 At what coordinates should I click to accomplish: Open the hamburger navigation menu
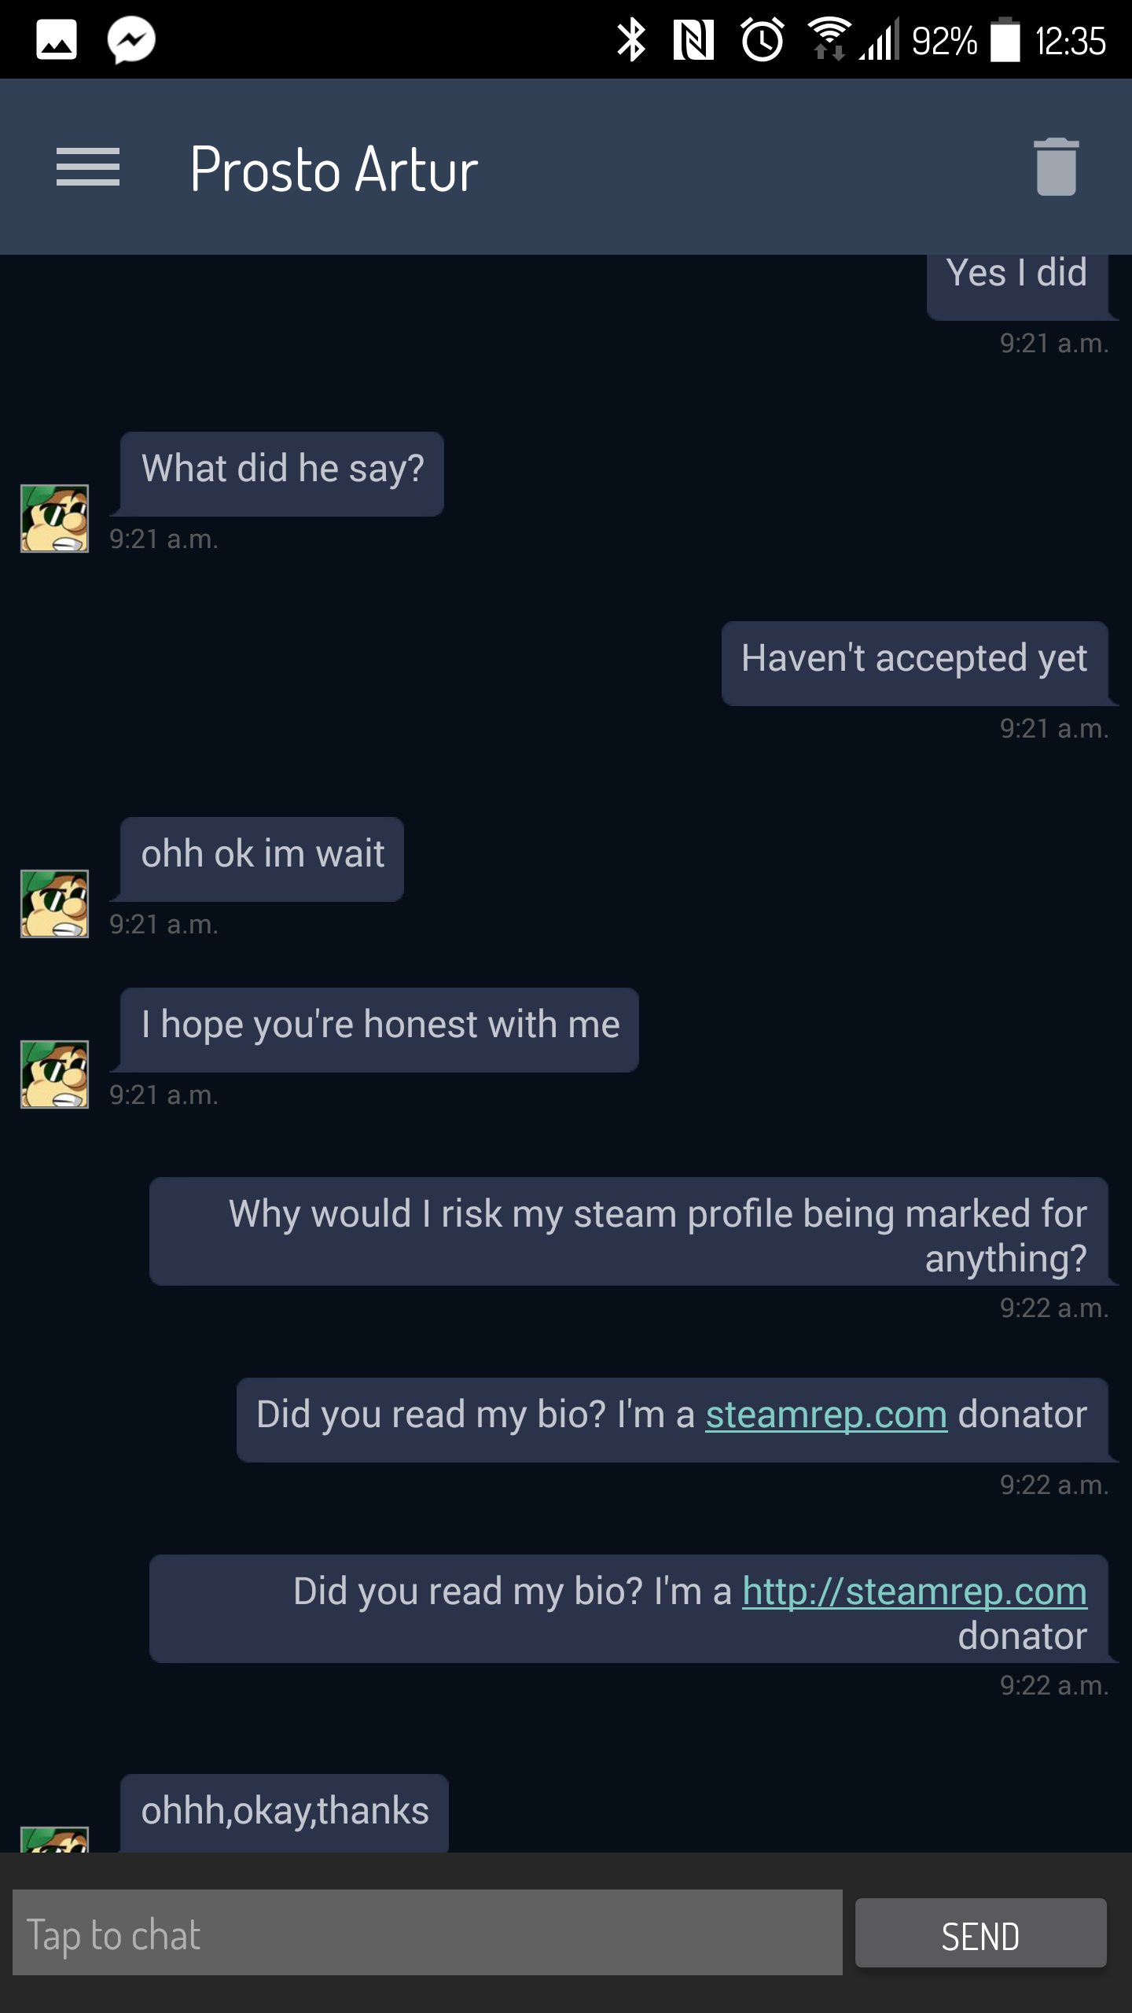pos(88,167)
